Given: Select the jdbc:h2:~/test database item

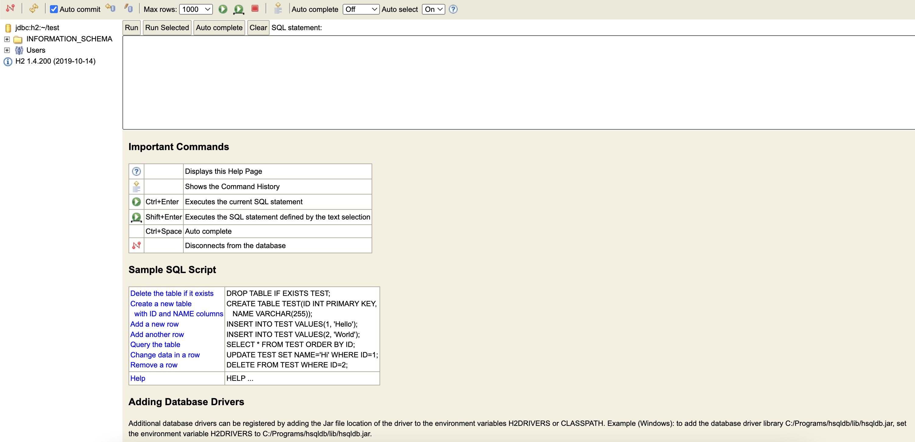Looking at the screenshot, I should 37,28.
